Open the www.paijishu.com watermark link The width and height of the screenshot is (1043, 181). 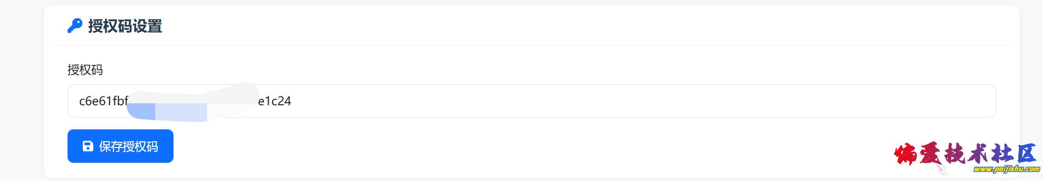[1007, 169]
